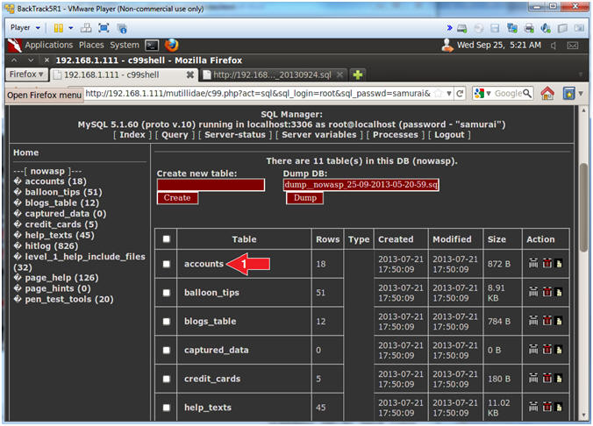Click VMware send Ctrl+Alt+Del icon
This screenshot has height=426, width=593.
(86, 28)
